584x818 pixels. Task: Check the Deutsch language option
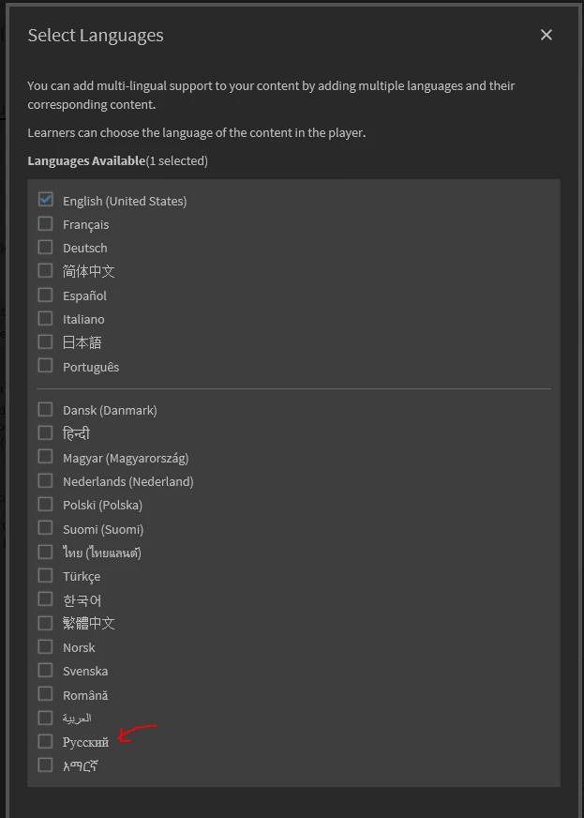pyautogui.click(x=45, y=247)
